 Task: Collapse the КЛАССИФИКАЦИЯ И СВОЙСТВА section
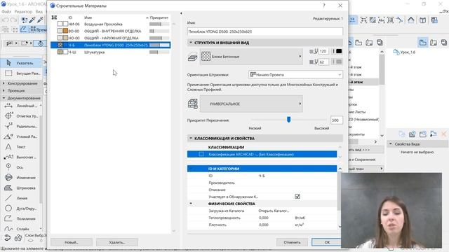(x=191, y=139)
